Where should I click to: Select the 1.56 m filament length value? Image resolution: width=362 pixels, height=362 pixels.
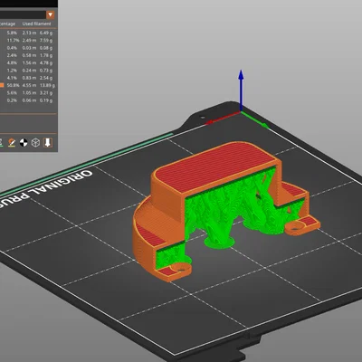click(x=29, y=62)
